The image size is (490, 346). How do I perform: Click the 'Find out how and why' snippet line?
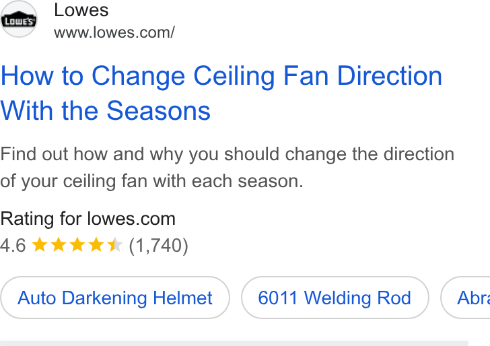coord(228,153)
